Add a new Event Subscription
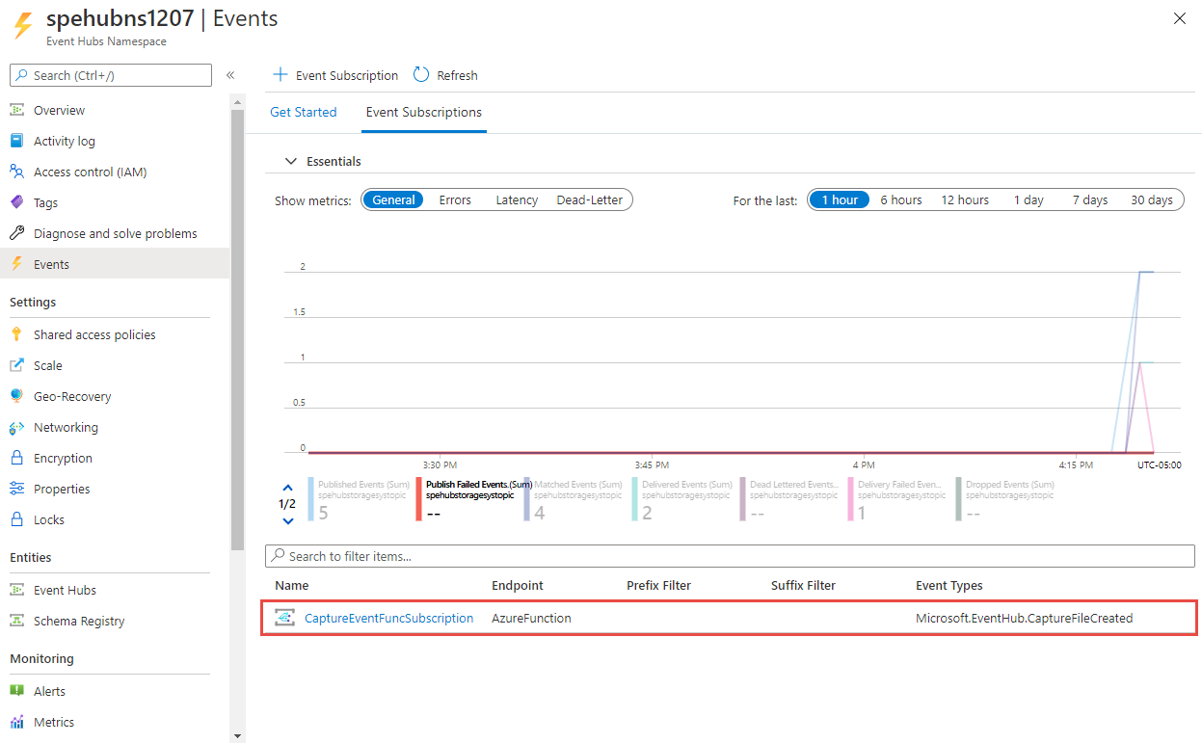Viewport: 1202px width, 743px height. [x=335, y=75]
